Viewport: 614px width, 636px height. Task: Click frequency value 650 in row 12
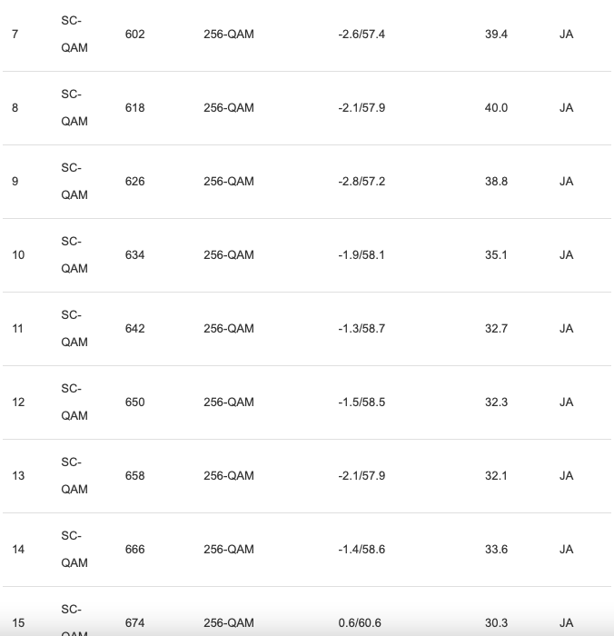click(135, 402)
